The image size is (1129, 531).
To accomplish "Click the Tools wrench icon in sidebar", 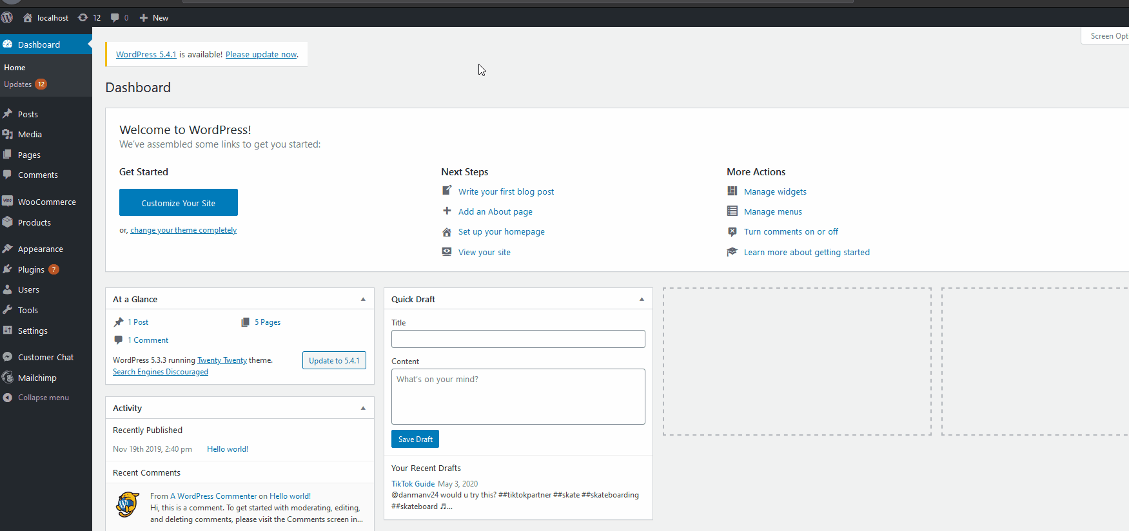I will point(8,310).
